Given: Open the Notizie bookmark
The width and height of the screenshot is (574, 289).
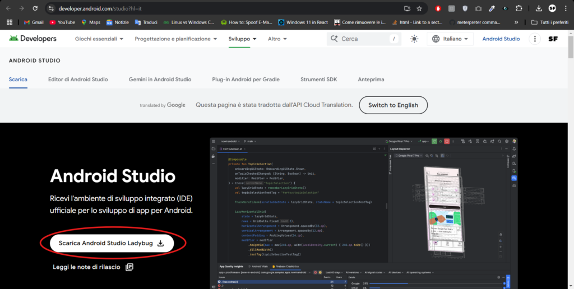Looking at the screenshot, I should (118, 22).
